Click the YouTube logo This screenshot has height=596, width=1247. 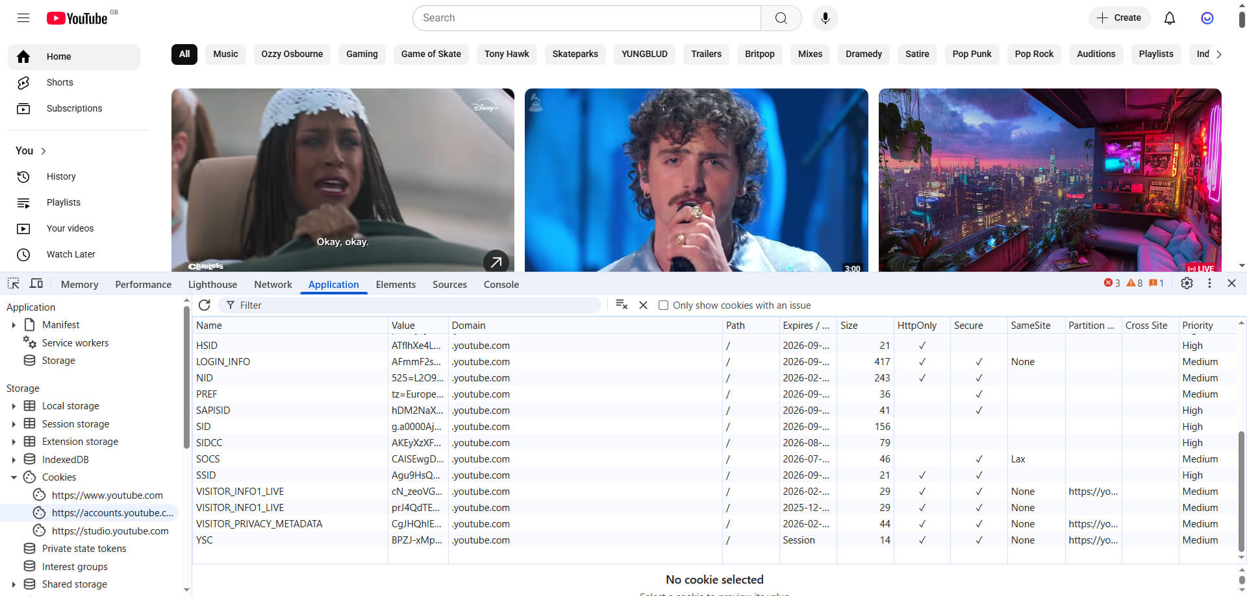pos(77,18)
